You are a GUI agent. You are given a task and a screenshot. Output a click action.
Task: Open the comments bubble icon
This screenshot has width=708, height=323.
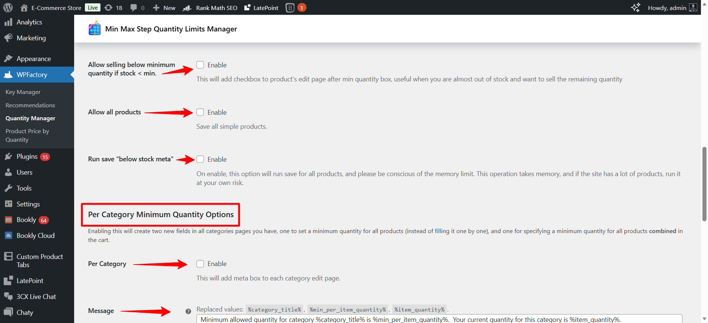click(133, 8)
